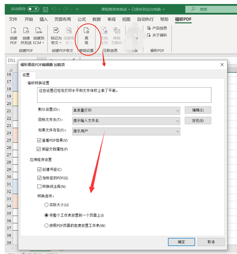Toggle the 自动保存 switch

coord(33,9)
